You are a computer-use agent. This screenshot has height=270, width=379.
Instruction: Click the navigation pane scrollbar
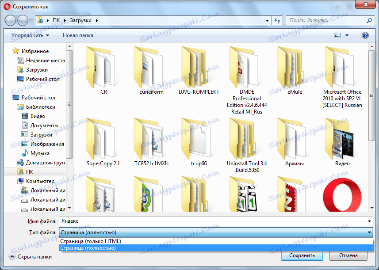[x=69, y=104]
